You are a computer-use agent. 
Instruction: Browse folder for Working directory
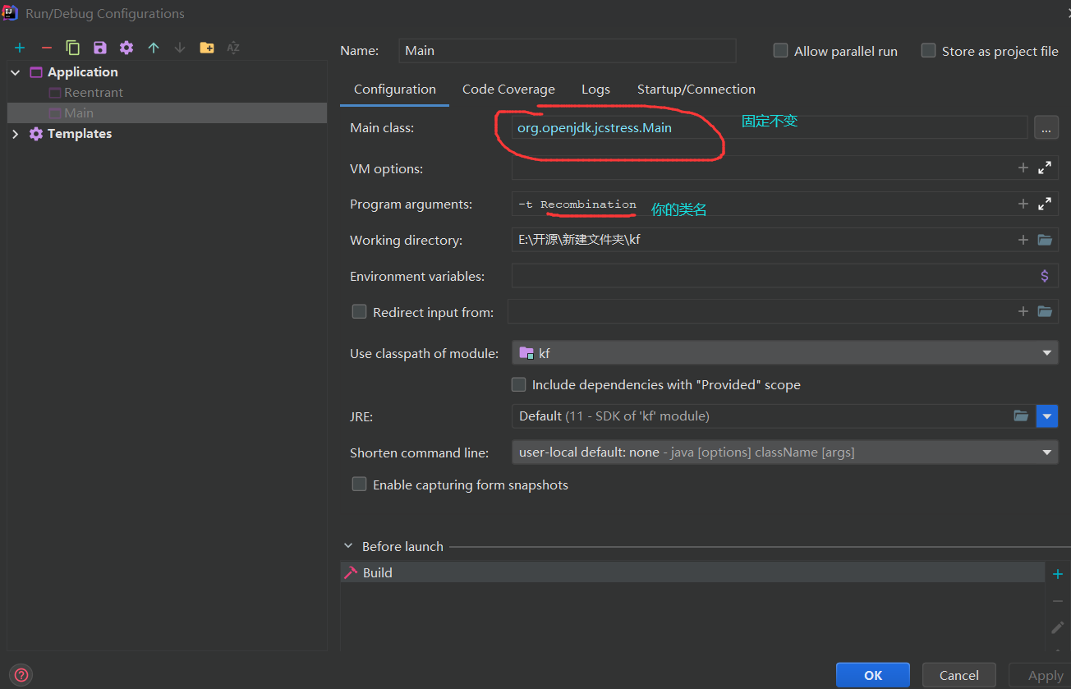tap(1045, 240)
